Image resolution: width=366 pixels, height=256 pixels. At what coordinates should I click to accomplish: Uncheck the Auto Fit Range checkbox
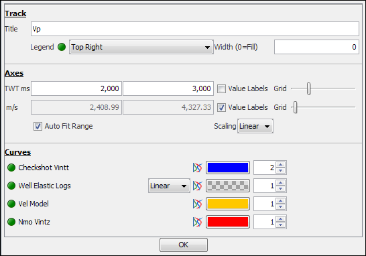[x=38, y=126]
